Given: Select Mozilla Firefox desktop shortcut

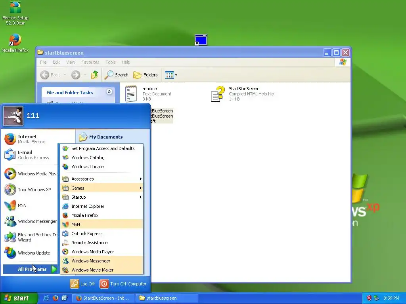Looking at the screenshot, I should click(x=15, y=43).
